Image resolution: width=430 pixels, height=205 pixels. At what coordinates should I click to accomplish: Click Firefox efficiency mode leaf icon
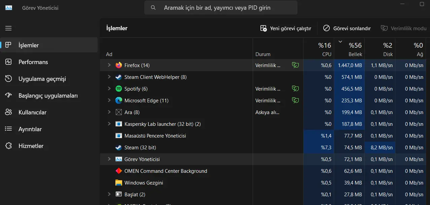pyautogui.click(x=295, y=65)
